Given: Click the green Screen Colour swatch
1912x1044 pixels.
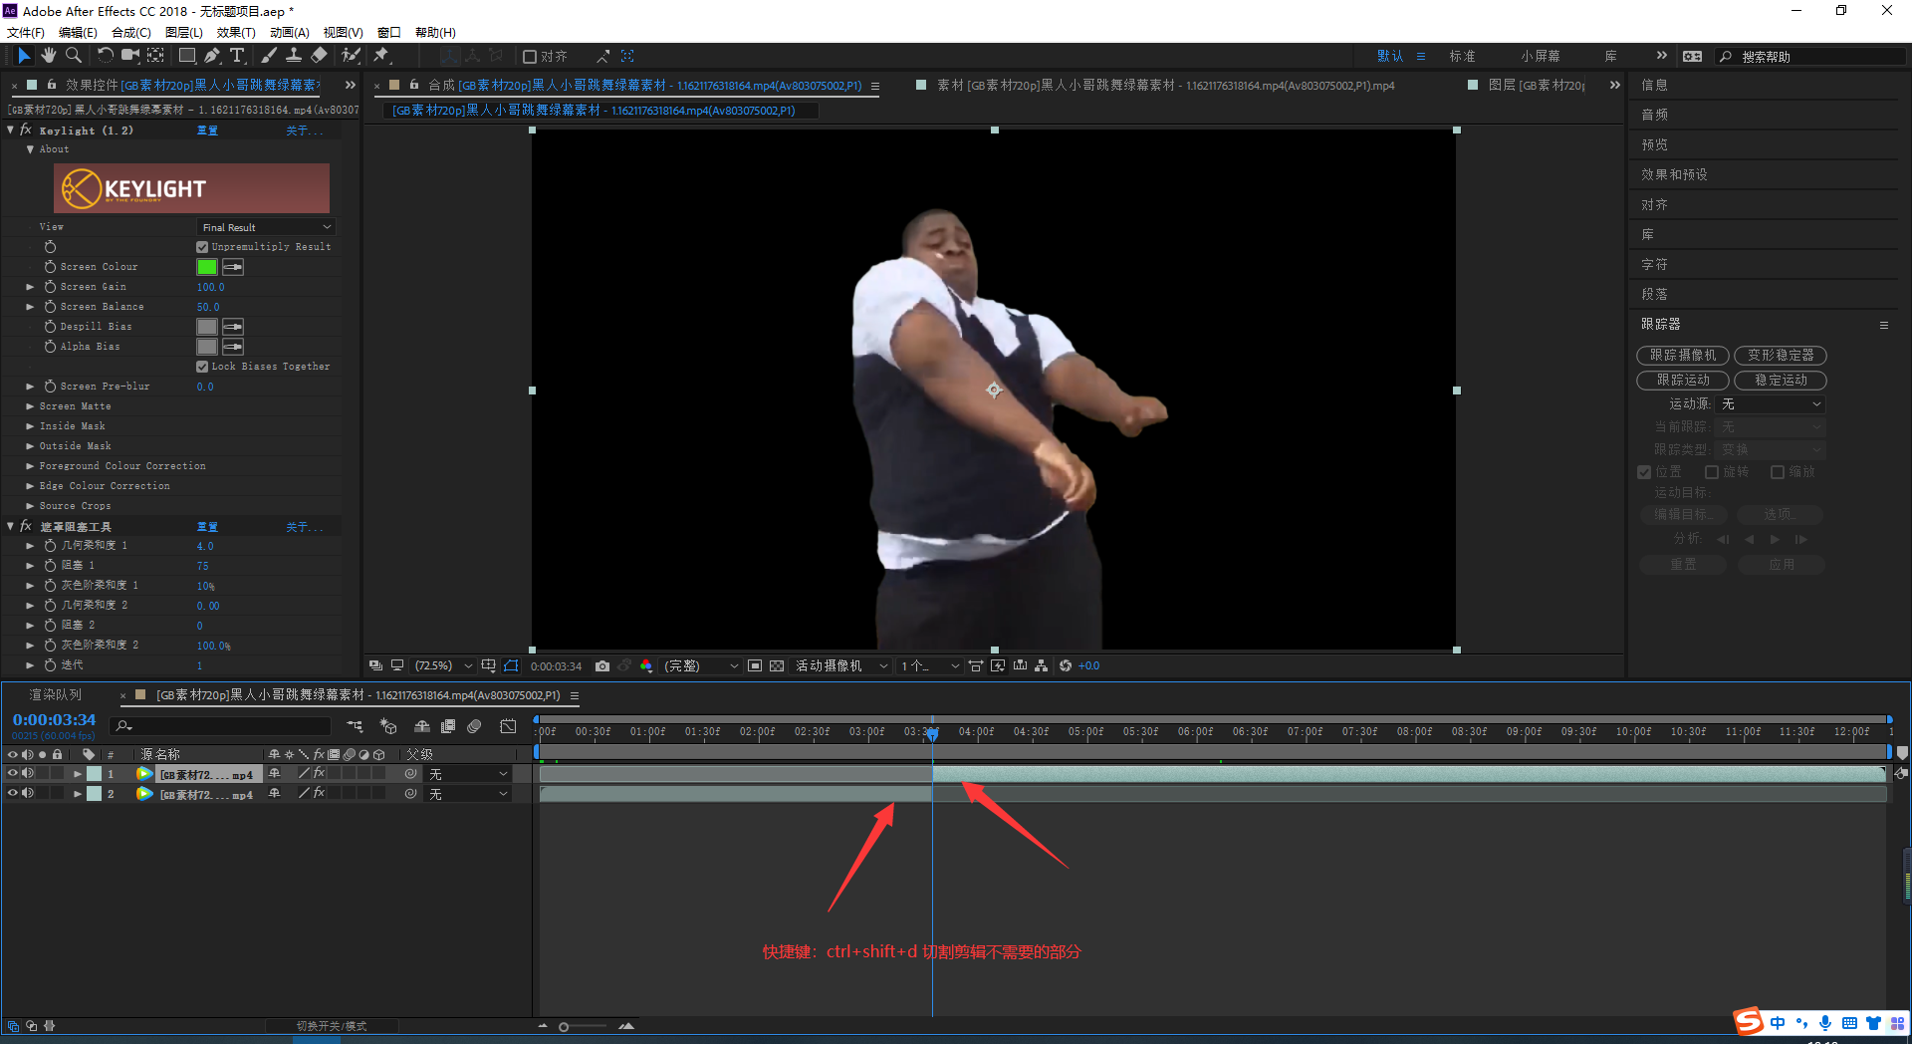Looking at the screenshot, I should [207, 267].
